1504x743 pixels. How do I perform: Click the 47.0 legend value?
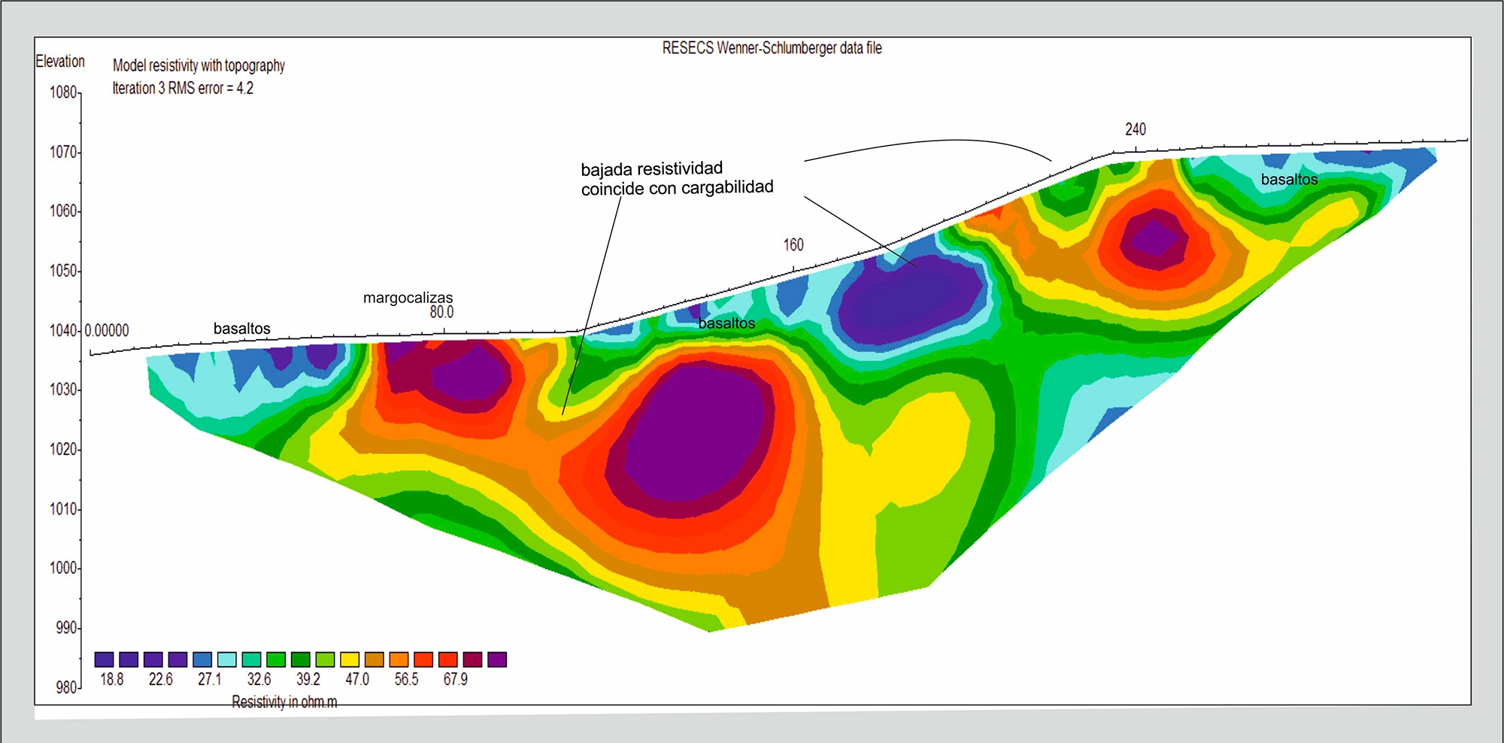[357, 679]
